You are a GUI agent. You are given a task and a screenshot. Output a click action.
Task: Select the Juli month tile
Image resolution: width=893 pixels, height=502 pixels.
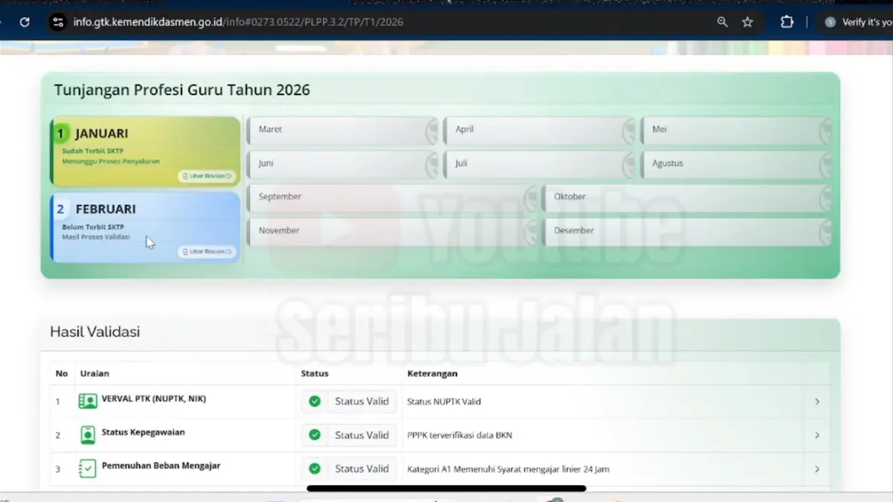coord(539,164)
